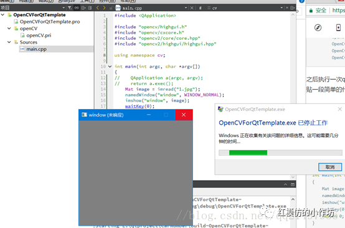Click the https address bar in browser
345x228 pixels.
coord(338,10)
